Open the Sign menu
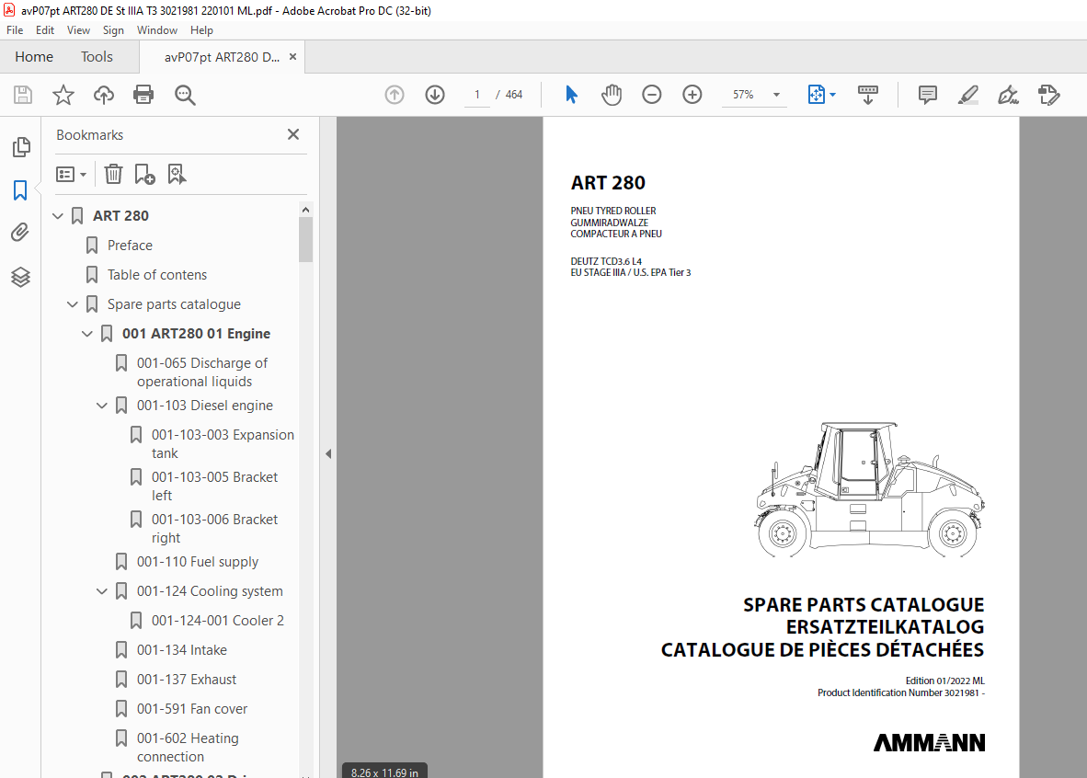The image size is (1087, 778). pyautogui.click(x=113, y=30)
